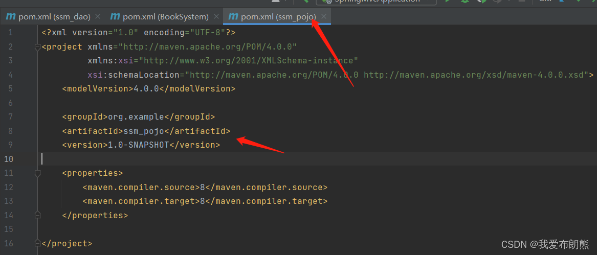Click the xml version declaration line
Viewport: 597px width, 255px height.
(x=139, y=33)
